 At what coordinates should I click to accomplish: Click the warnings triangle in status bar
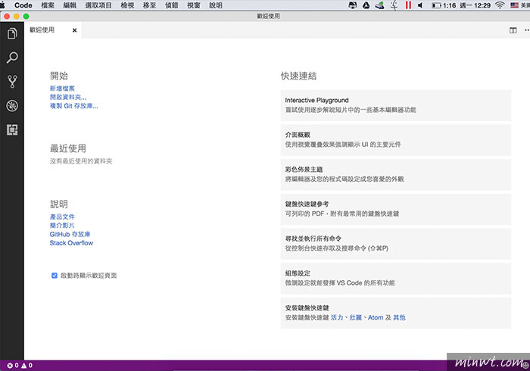(24, 365)
